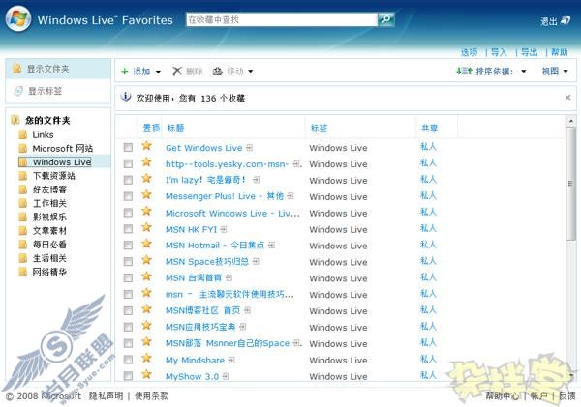Open the 移动 dropdown arrow
The width and height of the screenshot is (581, 407).
tap(251, 72)
